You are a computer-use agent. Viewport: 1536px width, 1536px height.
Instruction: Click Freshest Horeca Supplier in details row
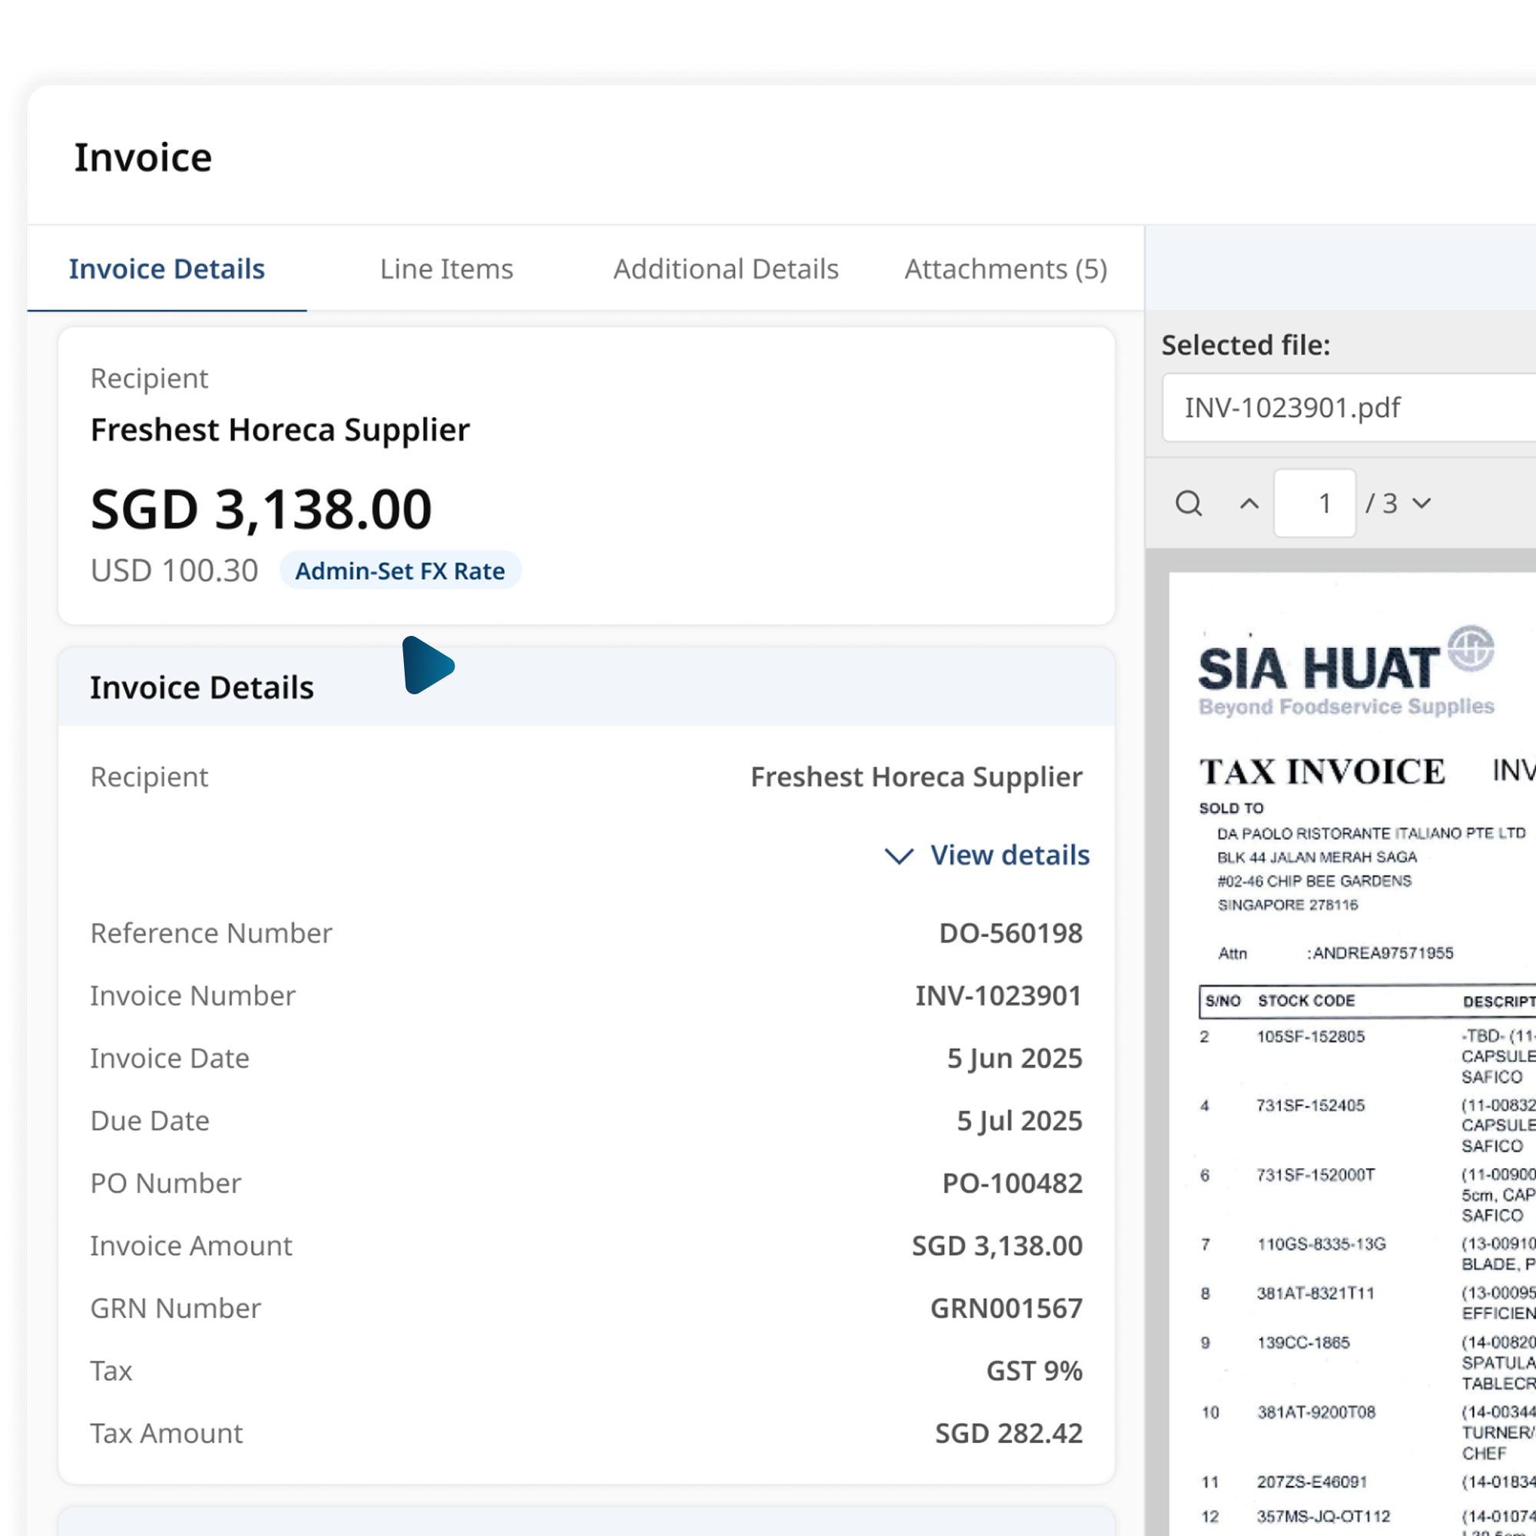(917, 776)
